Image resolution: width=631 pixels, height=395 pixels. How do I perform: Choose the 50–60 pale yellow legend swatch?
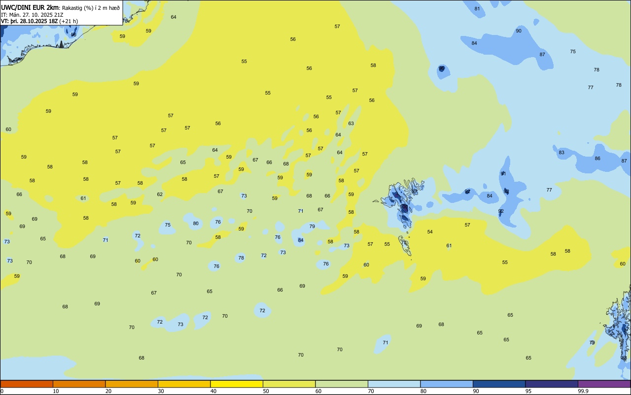289,384
